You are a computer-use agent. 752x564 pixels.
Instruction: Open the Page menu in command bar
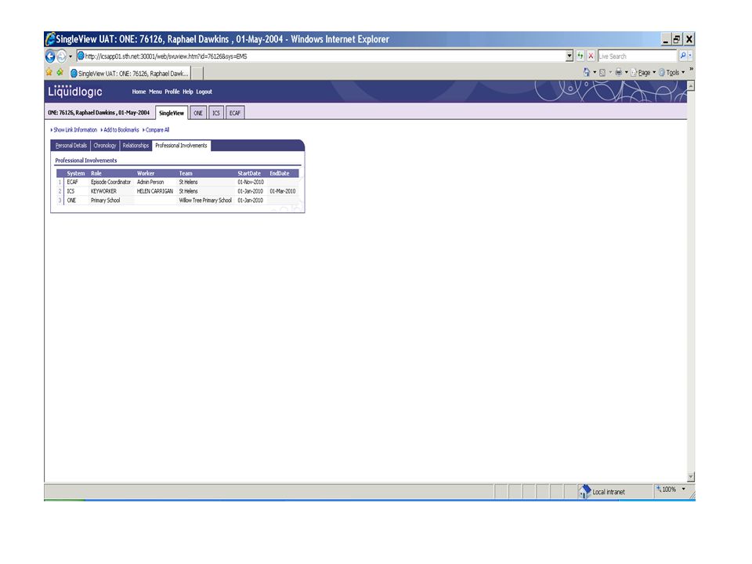643,72
